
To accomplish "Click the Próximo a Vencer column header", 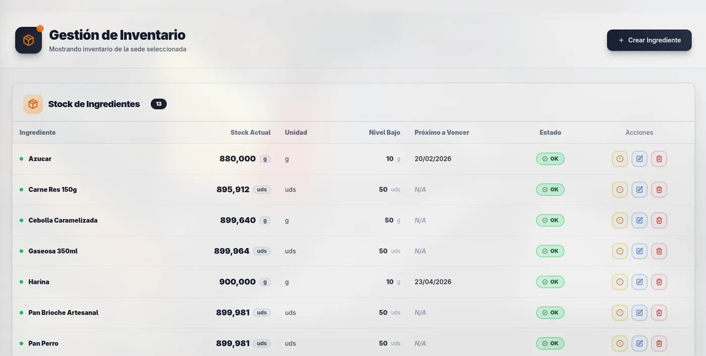I will pos(442,133).
